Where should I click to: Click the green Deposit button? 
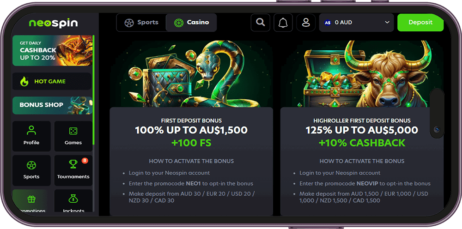click(420, 22)
